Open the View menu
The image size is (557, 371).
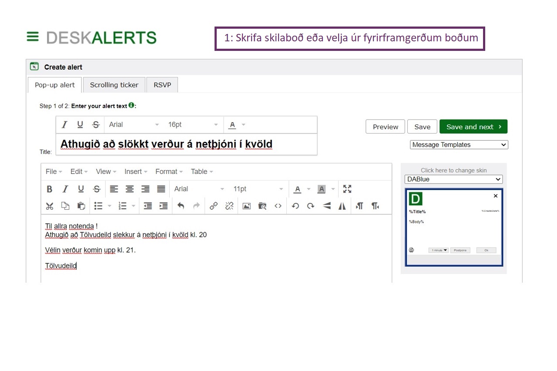(106, 171)
